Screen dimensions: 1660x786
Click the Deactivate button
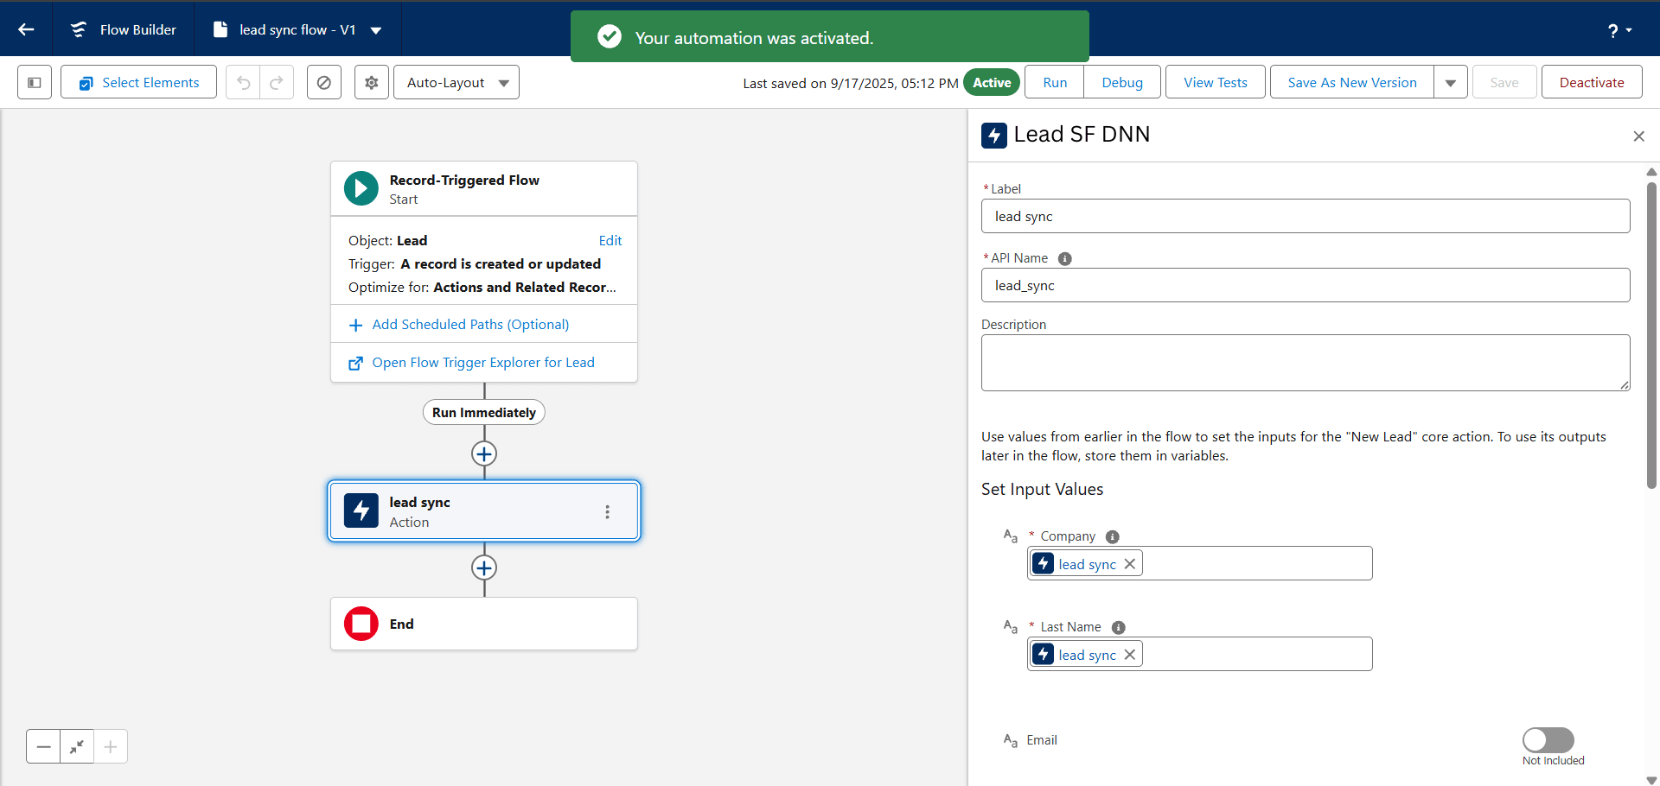tap(1592, 82)
